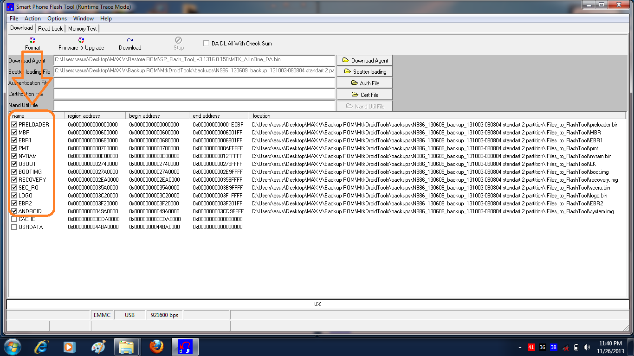Open the File menu
634x356 pixels.
tap(14, 19)
